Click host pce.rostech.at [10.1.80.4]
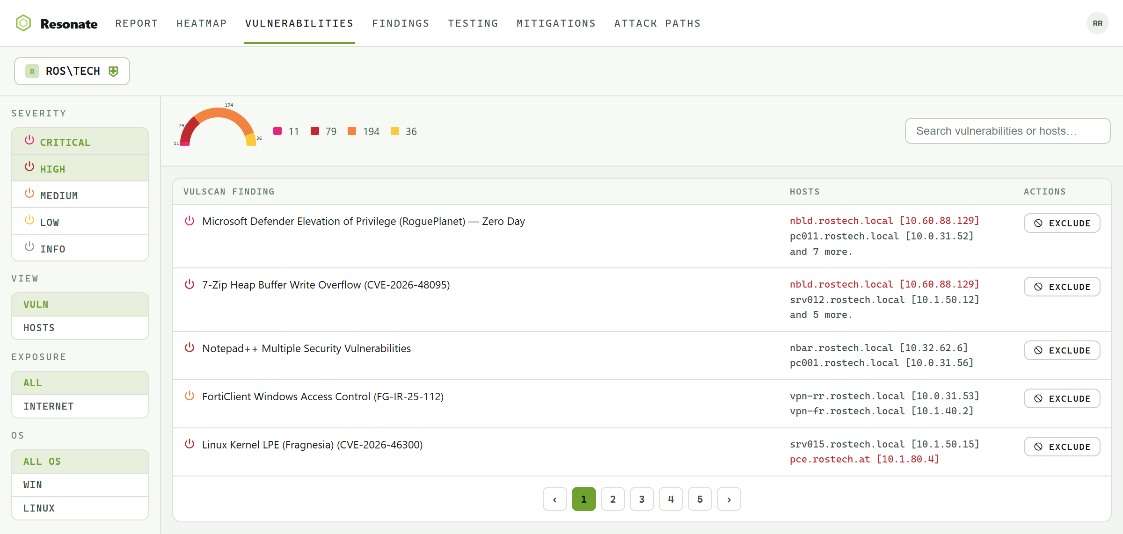 864,459
